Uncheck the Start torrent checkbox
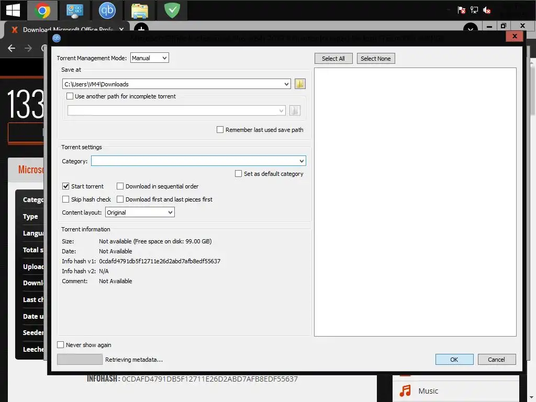536x402 pixels. coord(65,186)
